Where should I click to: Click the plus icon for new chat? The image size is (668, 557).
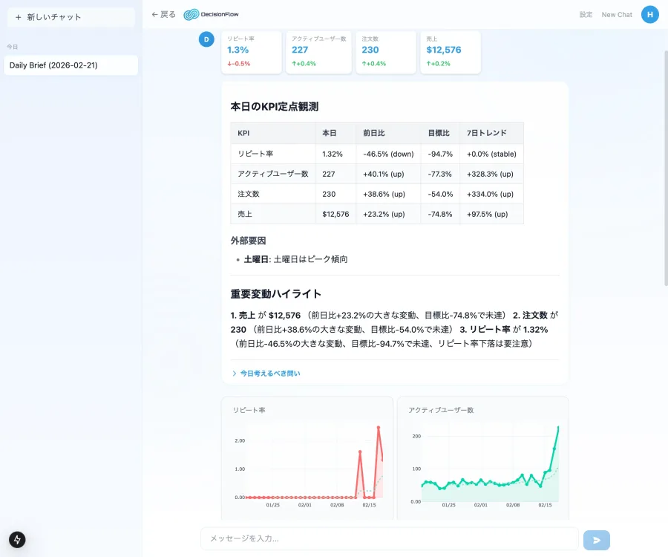click(18, 17)
